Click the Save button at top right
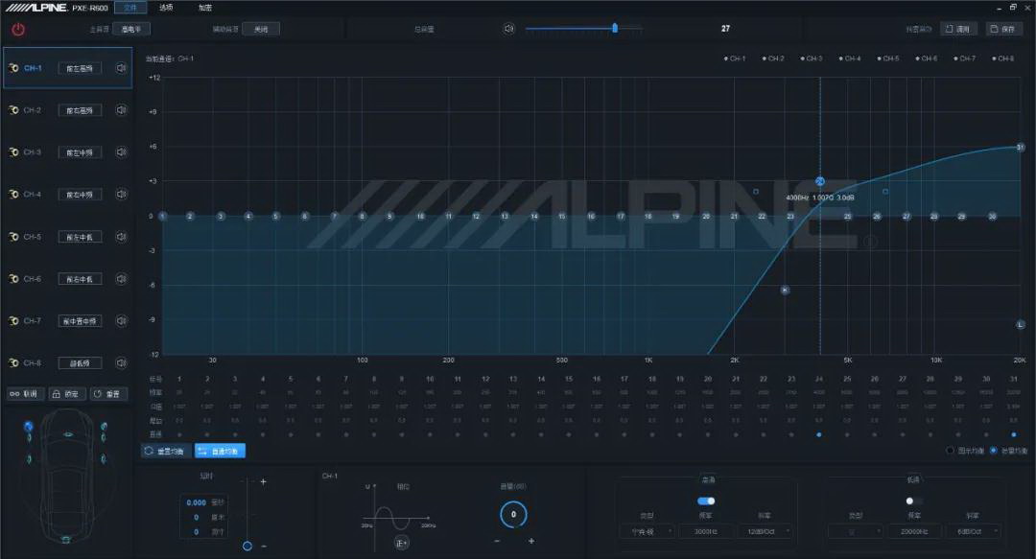This screenshot has width=1036, height=559. click(1003, 29)
